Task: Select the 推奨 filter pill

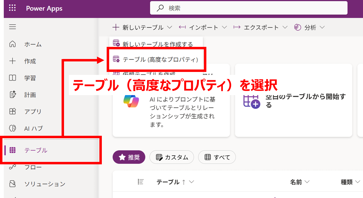Action: pyautogui.click(x=129, y=157)
